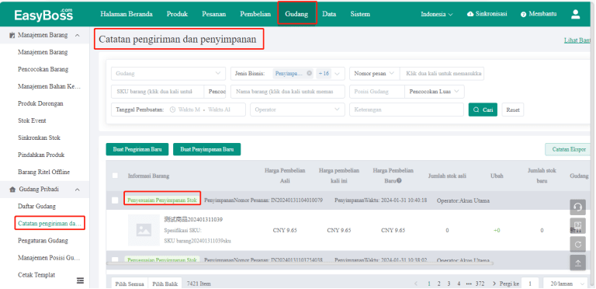Open the Nomor pesan selector dropdown
Viewport: 596px width, 289px height.
(374, 73)
